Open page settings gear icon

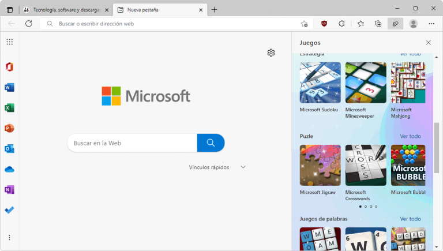[x=271, y=53]
